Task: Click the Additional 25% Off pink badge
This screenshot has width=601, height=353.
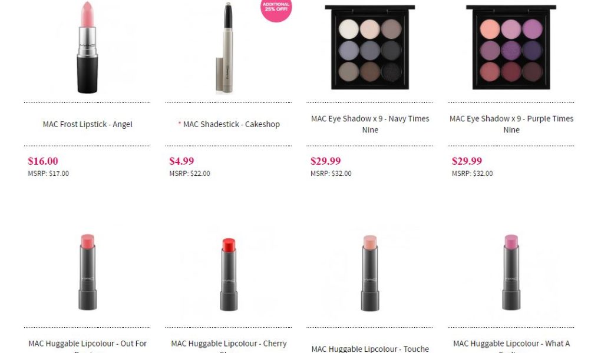Action: (x=276, y=11)
